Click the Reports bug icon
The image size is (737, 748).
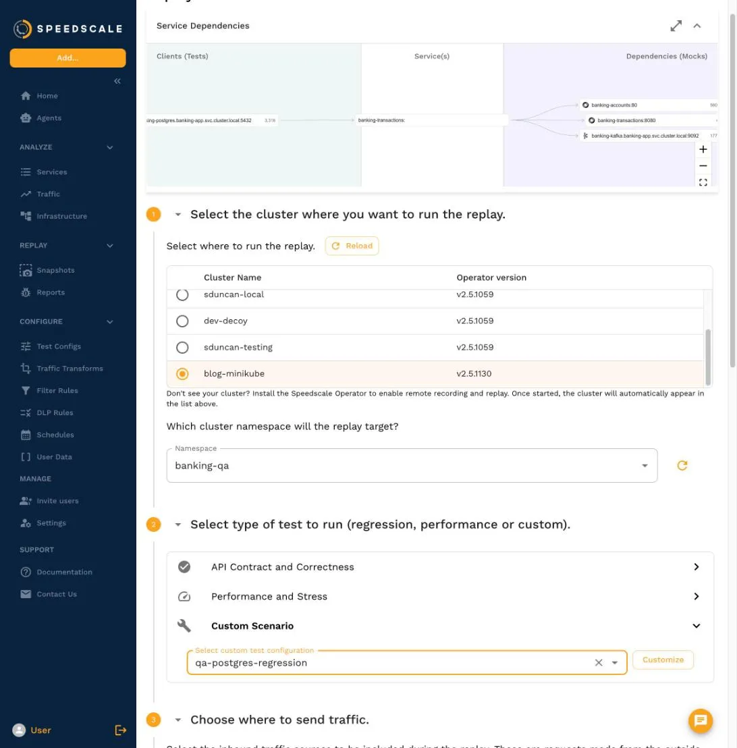pos(26,292)
